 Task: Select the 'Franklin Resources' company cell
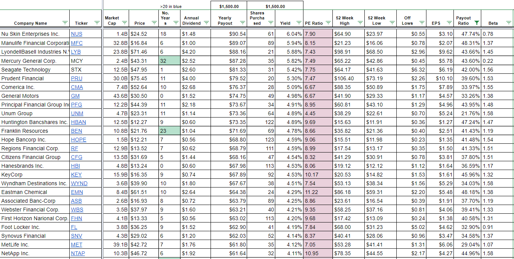[35, 131]
